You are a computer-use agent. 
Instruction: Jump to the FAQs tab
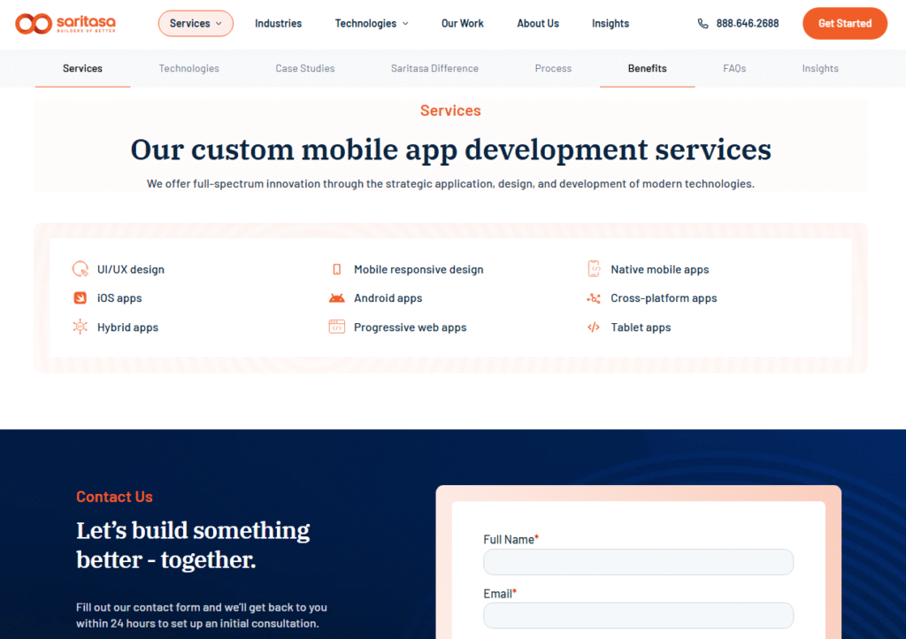pos(734,68)
